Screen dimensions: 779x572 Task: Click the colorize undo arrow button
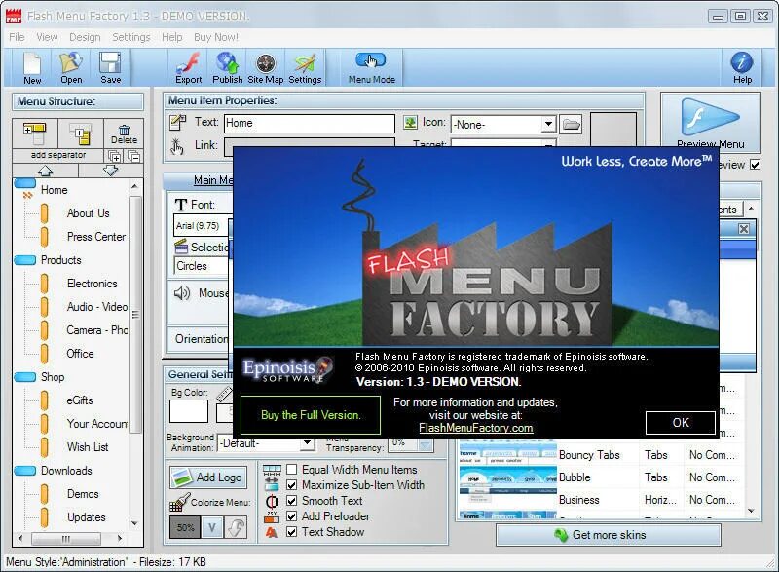(x=236, y=527)
